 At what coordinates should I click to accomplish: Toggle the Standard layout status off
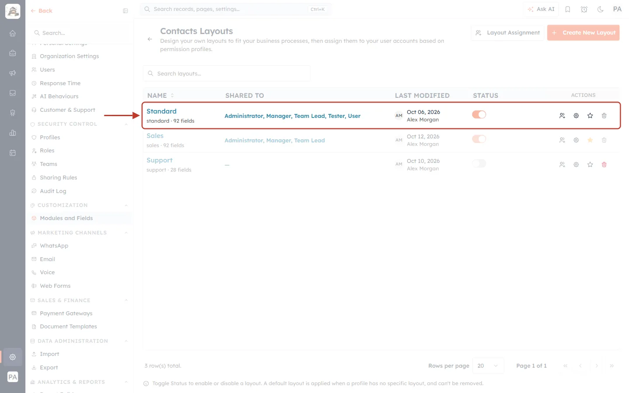pos(479,114)
